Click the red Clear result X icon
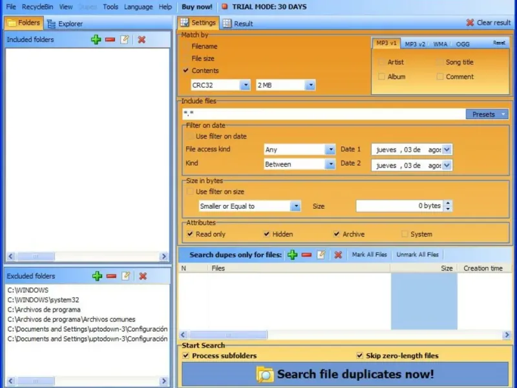This screenshot has height=388, width=517. [470, 23]
